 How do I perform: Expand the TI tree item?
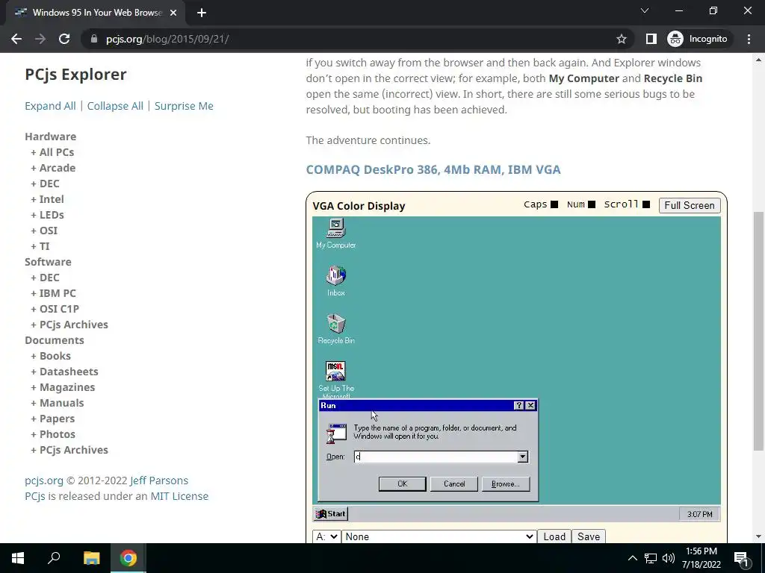pyautogui.click(x=40, y=246)
